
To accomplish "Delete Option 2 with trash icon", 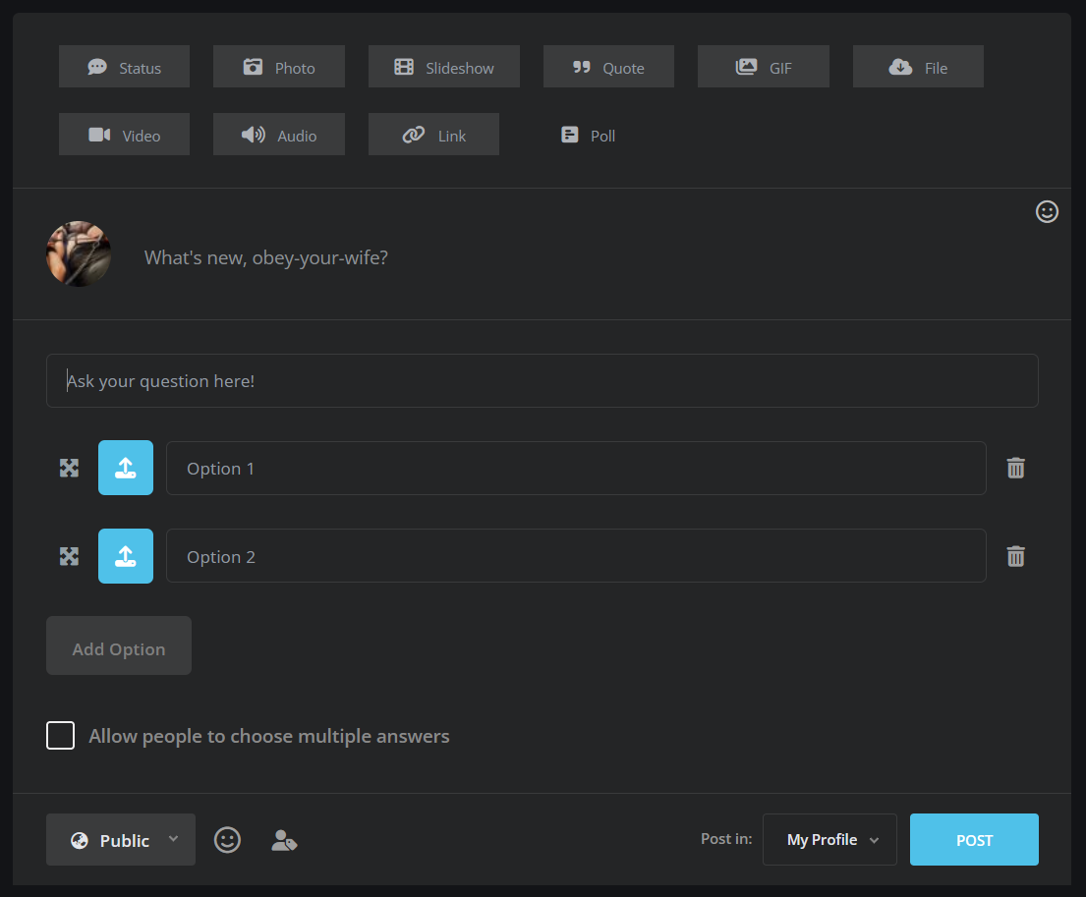I will 1016,556.
